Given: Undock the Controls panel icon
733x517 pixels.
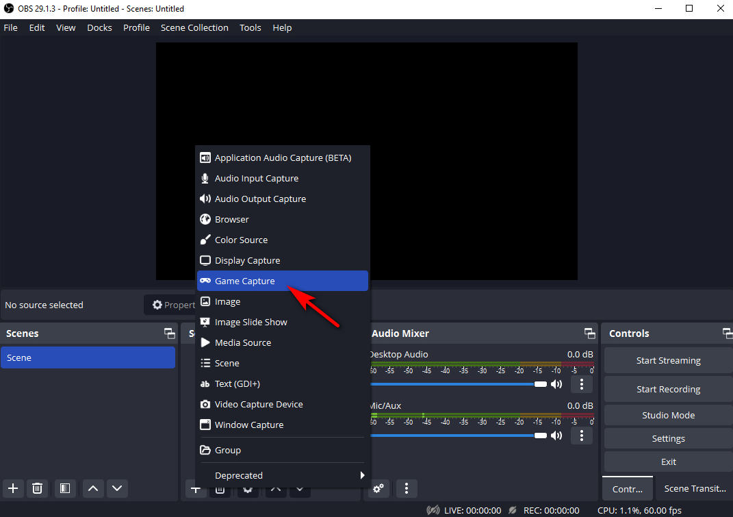Looking at the screenshot, I should coord(728,333).
